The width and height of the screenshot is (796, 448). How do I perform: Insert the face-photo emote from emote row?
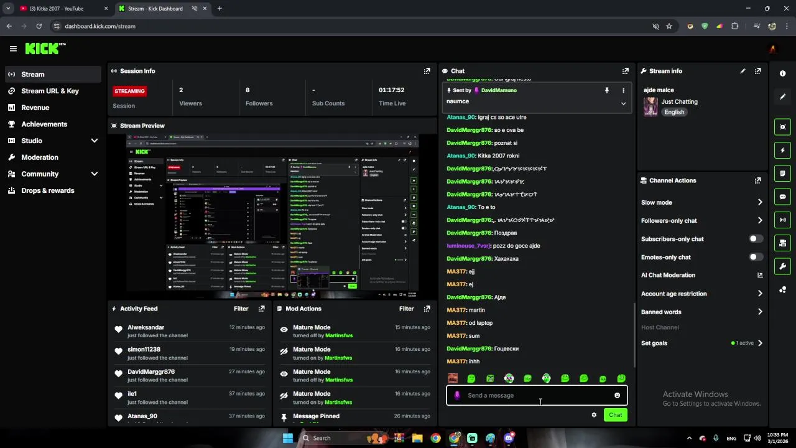[453, 378]
